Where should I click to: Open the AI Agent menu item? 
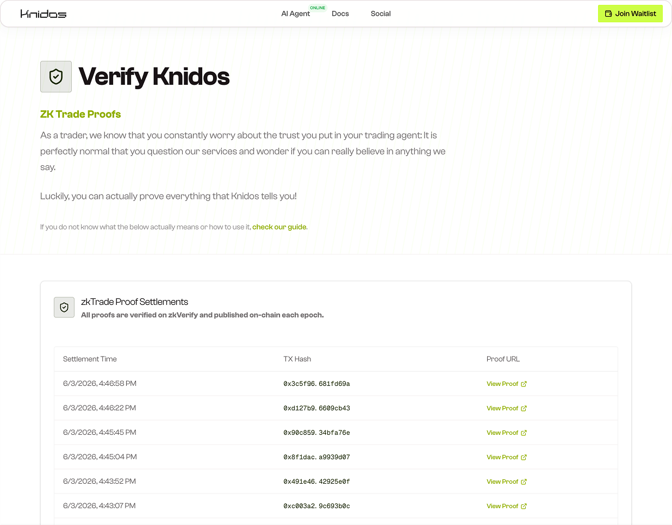(295, 14)
